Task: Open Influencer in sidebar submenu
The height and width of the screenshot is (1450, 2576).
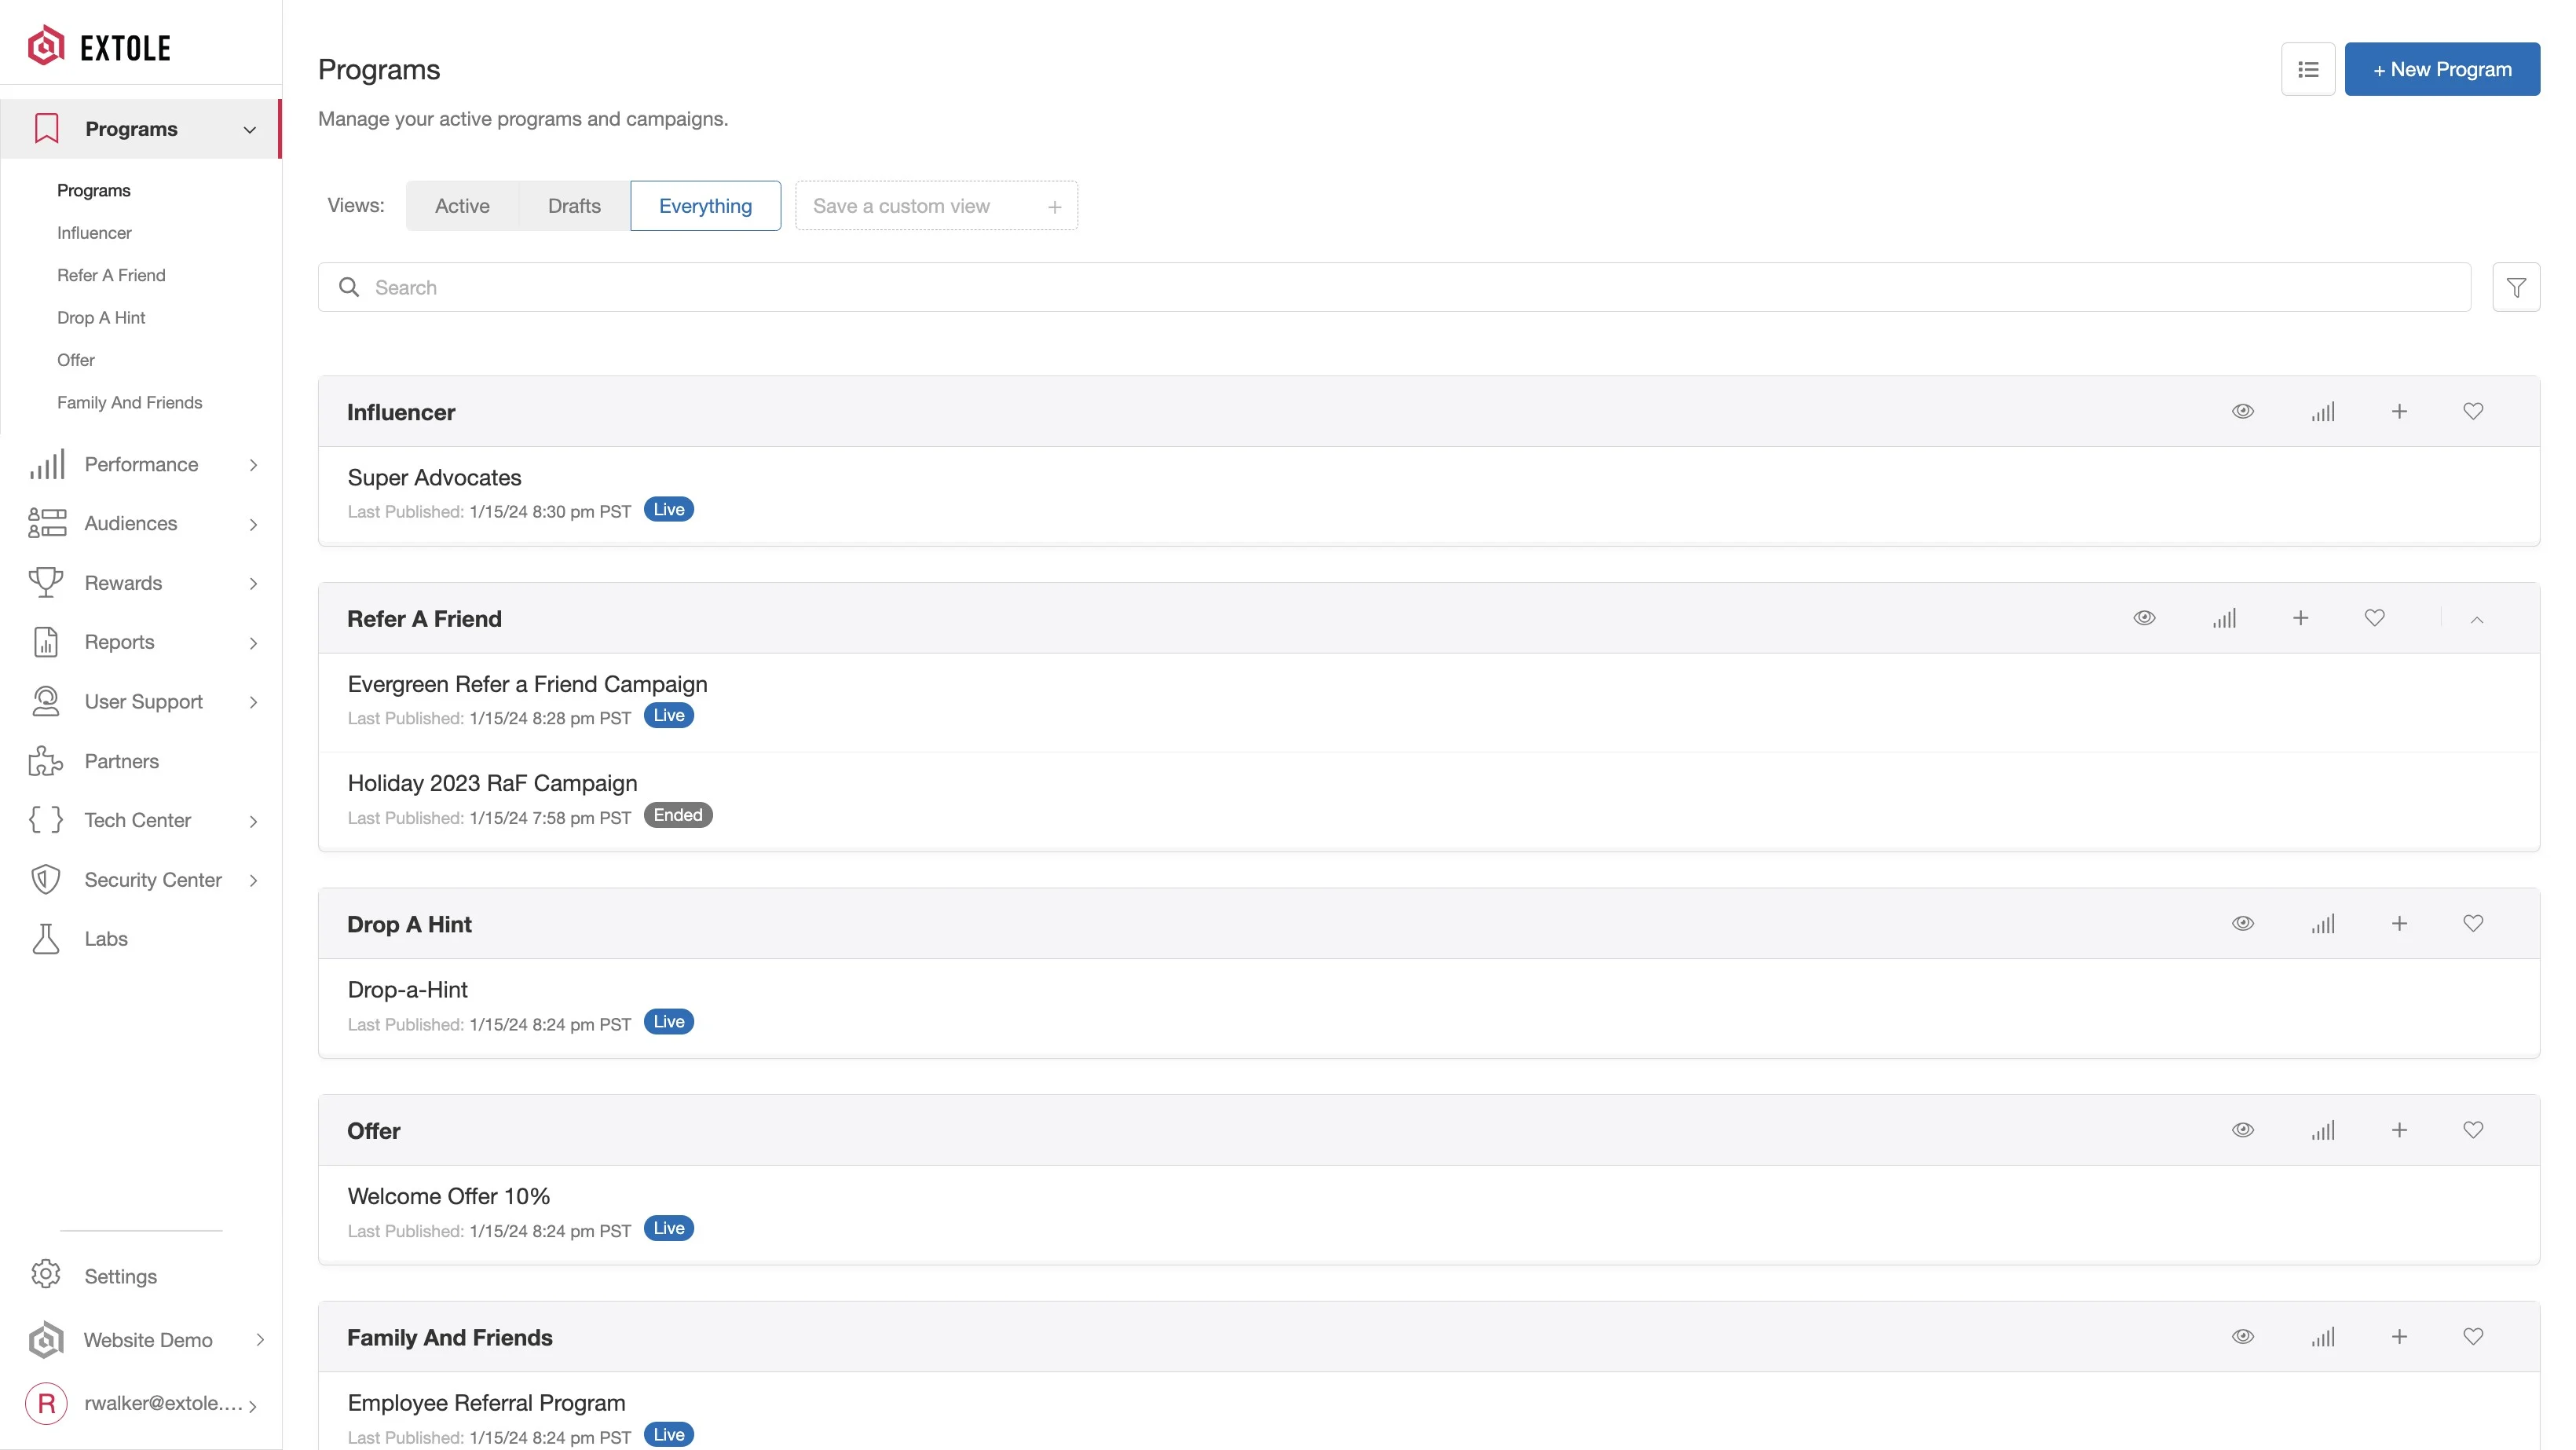Action: coord(94,233)
